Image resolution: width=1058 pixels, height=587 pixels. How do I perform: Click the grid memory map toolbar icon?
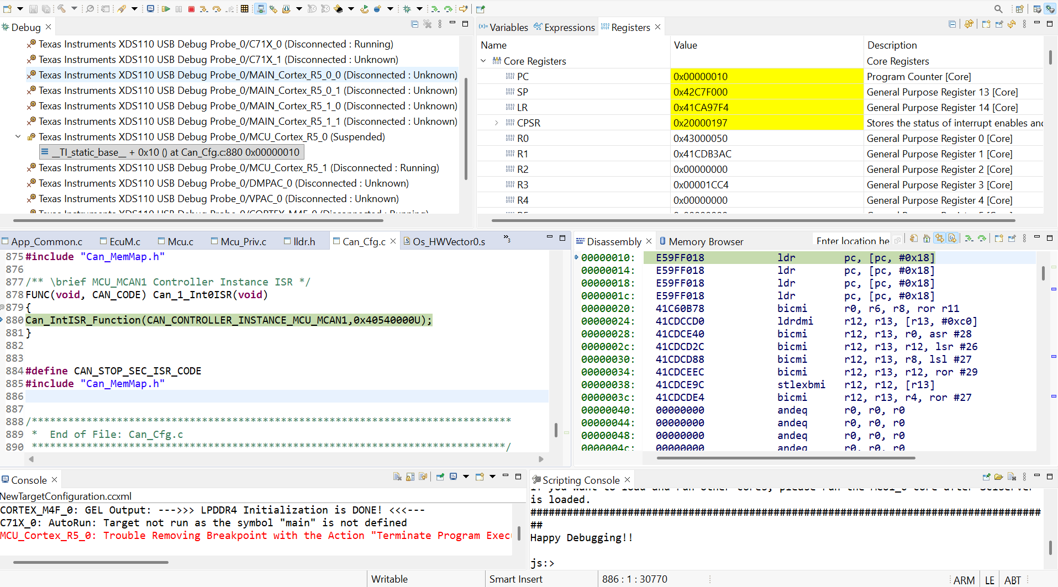[244, 9]
